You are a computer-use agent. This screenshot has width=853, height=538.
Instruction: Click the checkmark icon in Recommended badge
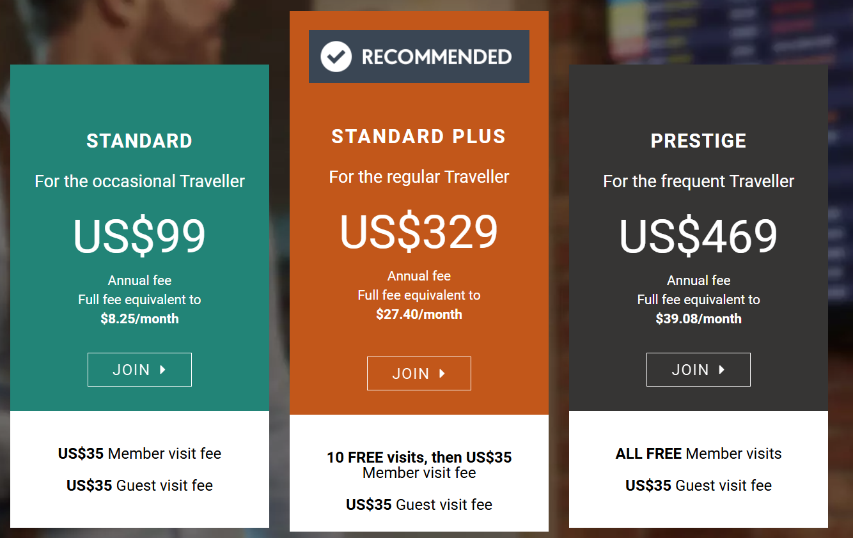coord(336,57)
